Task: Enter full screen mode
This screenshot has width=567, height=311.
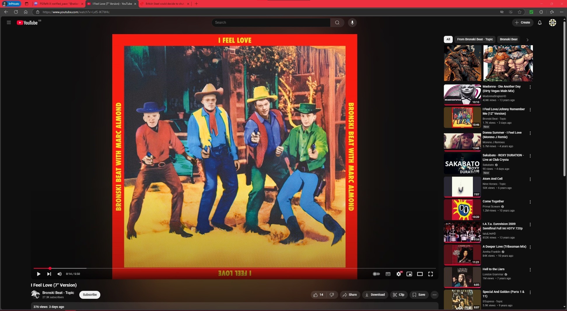Action: [x=431, y=274]
